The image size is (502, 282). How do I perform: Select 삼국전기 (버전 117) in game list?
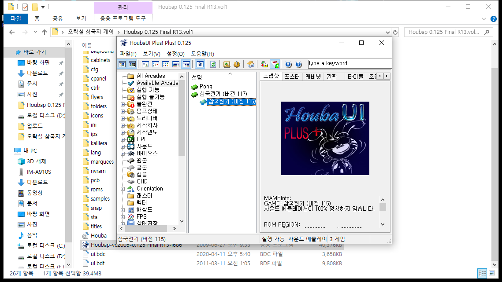tap(223, 94)
